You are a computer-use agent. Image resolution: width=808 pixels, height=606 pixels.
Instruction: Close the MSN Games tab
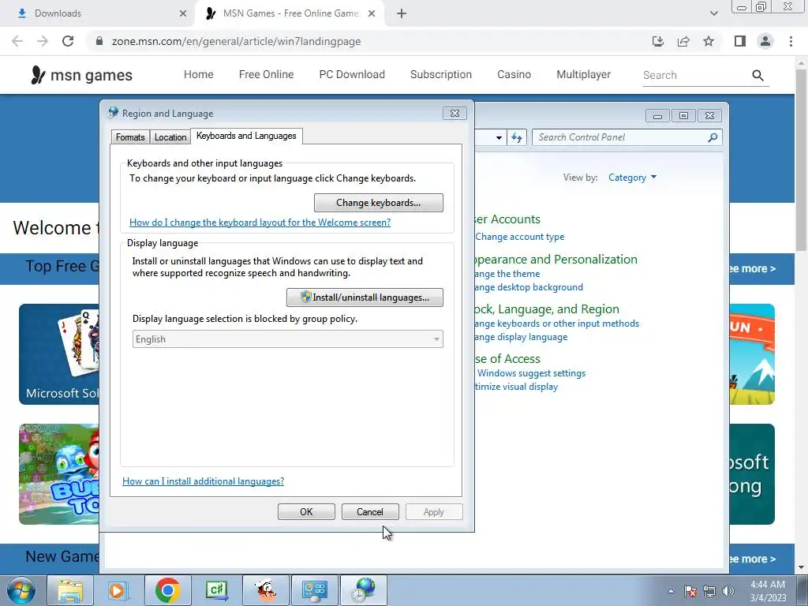(x=372, y=13)
